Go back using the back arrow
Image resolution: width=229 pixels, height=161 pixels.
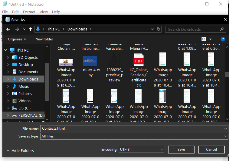coord(8,29)
